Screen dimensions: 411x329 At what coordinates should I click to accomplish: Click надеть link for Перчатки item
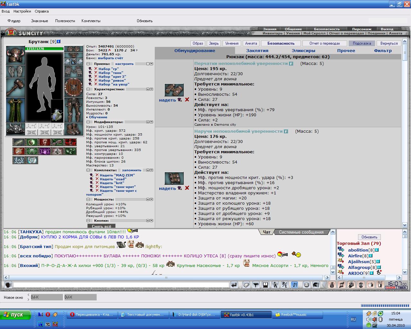point(167,100)
